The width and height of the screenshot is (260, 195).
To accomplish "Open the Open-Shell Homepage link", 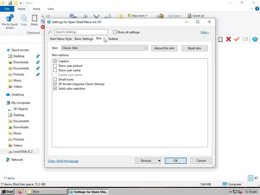I will (x=63, y=161).
